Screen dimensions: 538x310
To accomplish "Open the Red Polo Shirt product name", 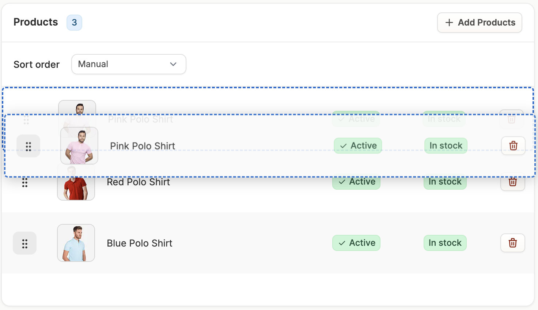I will tap(138, 182).
